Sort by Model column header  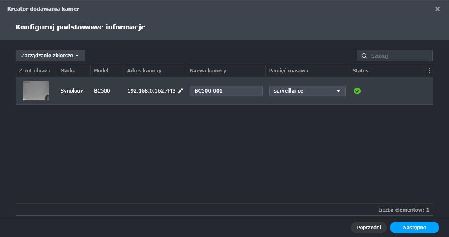(x=107, y=71)
